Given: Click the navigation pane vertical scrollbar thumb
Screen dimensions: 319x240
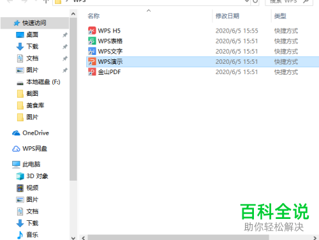Looking at the screenshot, I should pyautogui.click(x=73, y=100).
